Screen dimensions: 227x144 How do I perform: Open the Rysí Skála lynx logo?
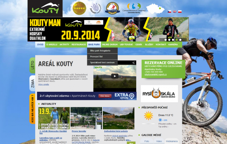pyautogui.click(x=159, y=94)
